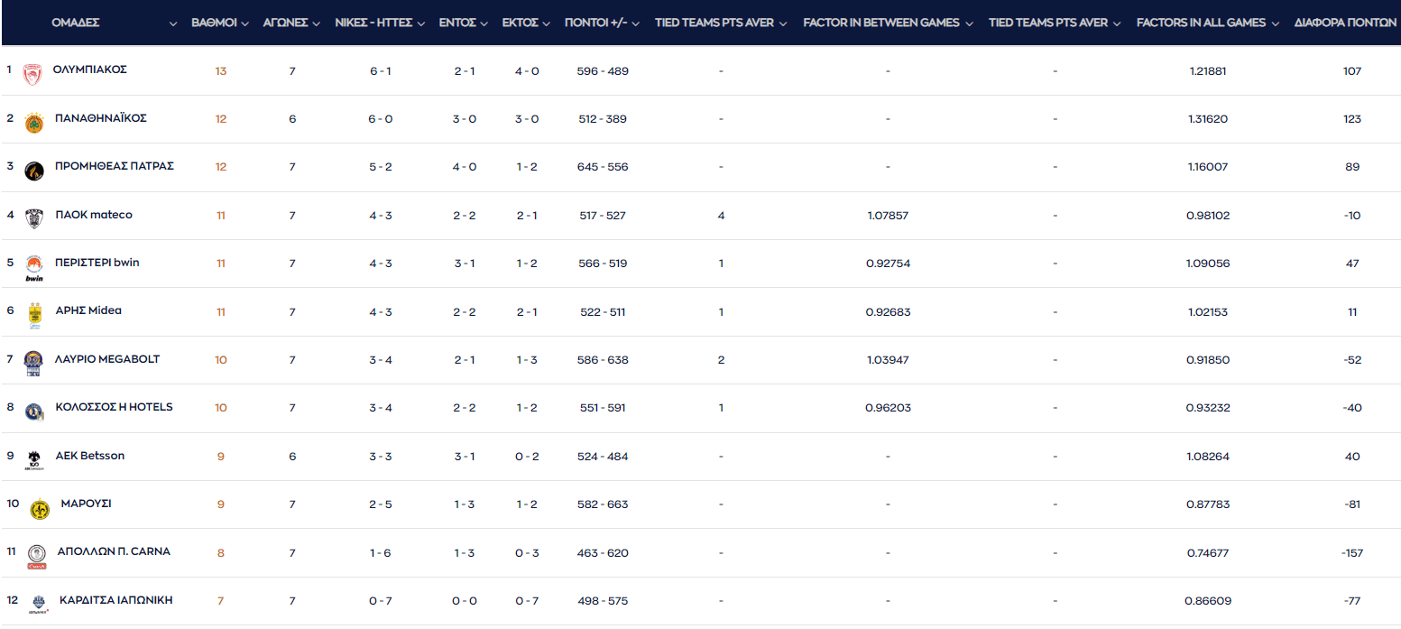Click the Peristeri bwin team logo
This screenshot has width=1401, height=629.
34,266
